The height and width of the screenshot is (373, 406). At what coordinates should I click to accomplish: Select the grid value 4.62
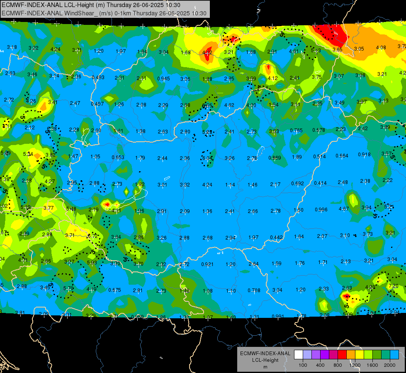point(229,105)
